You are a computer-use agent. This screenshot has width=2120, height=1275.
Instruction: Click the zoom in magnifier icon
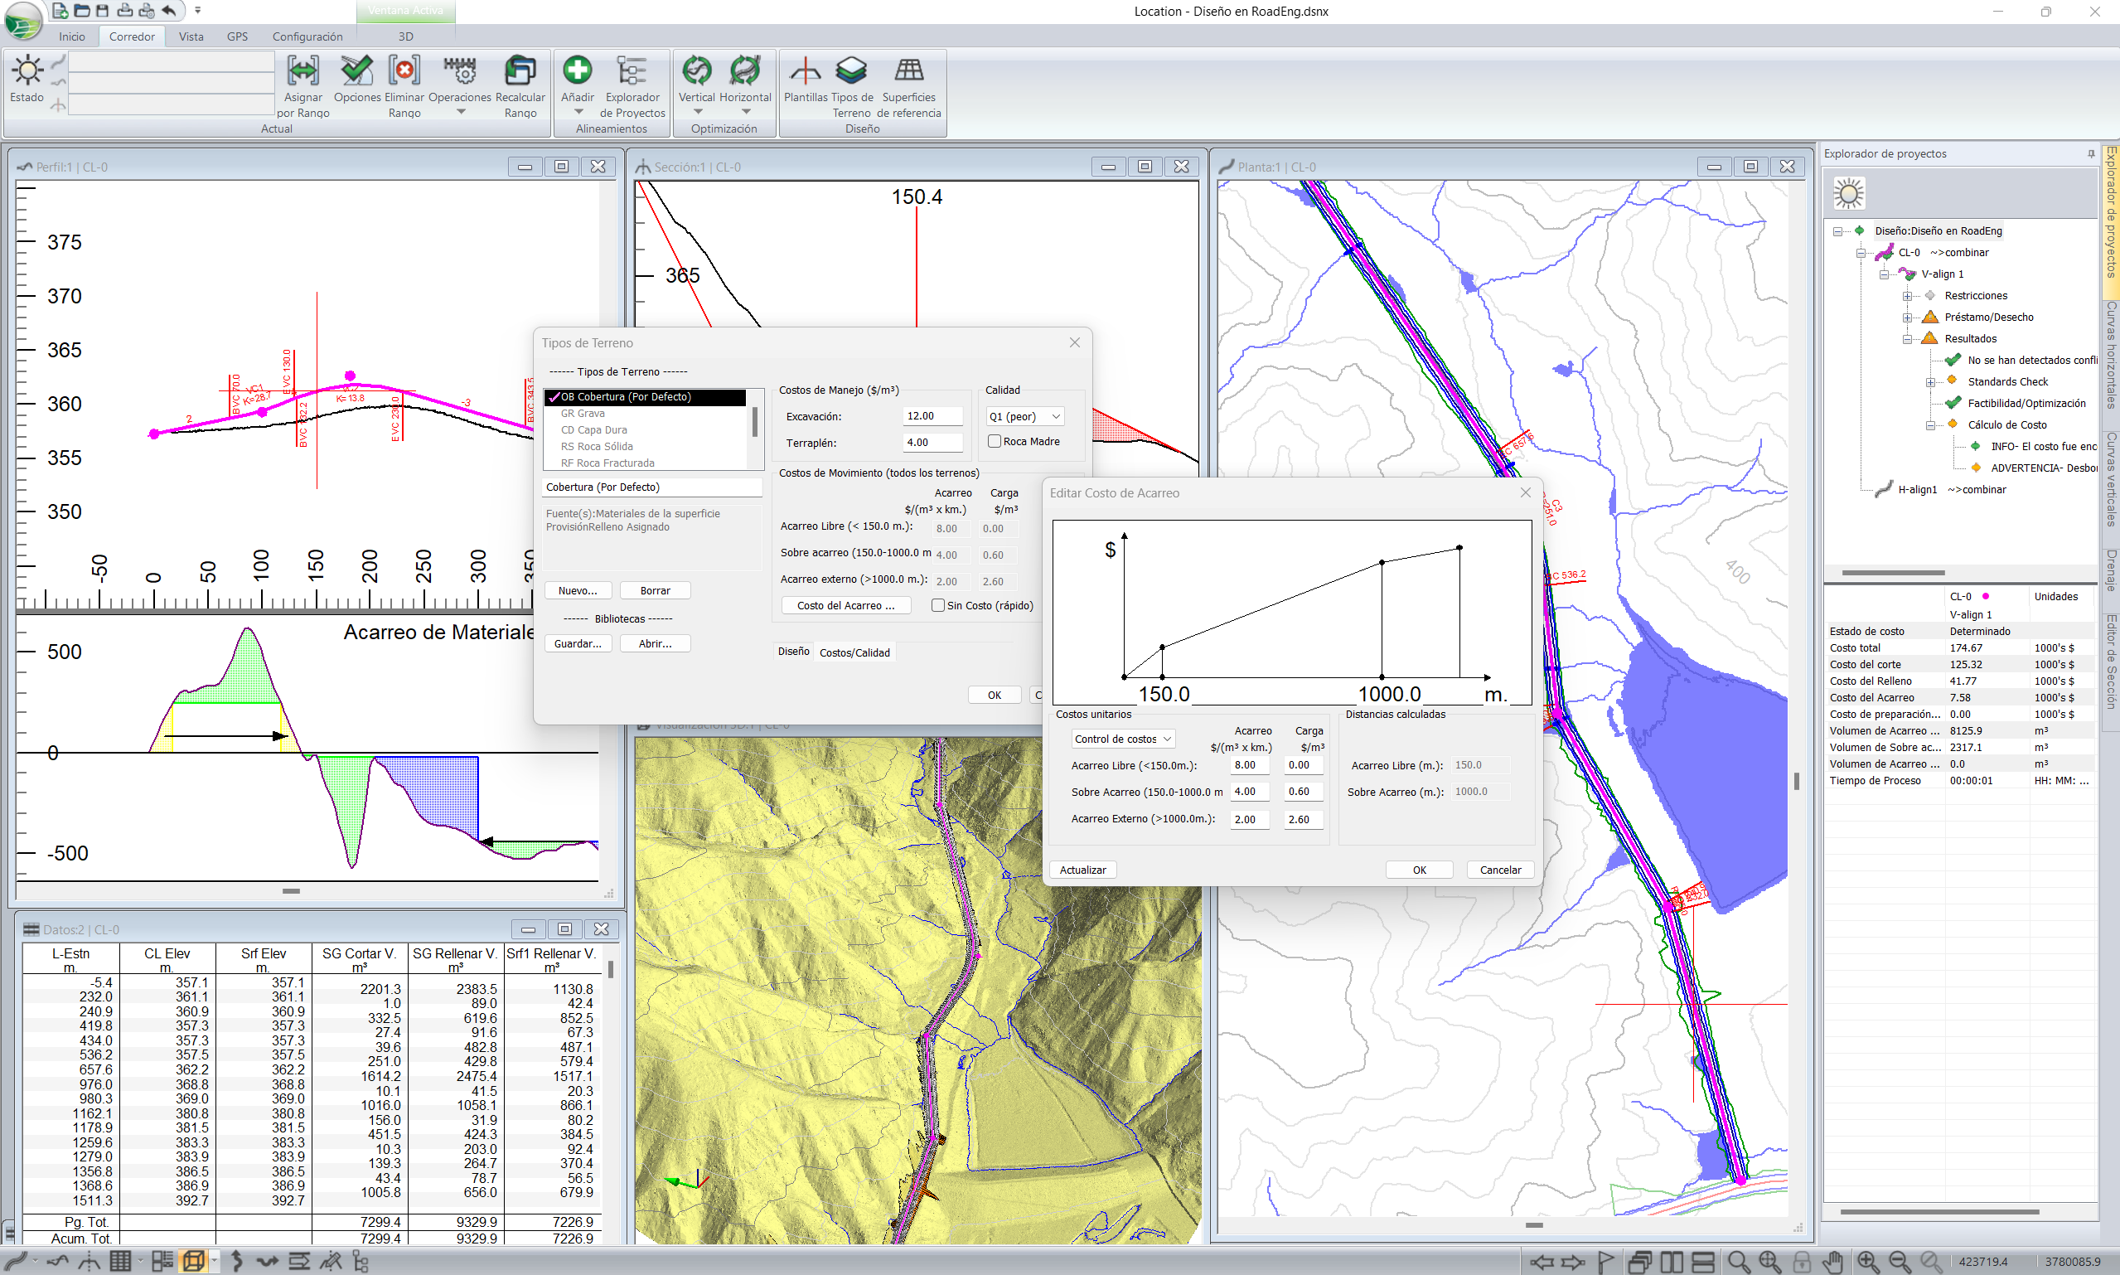[1867, 1262]
